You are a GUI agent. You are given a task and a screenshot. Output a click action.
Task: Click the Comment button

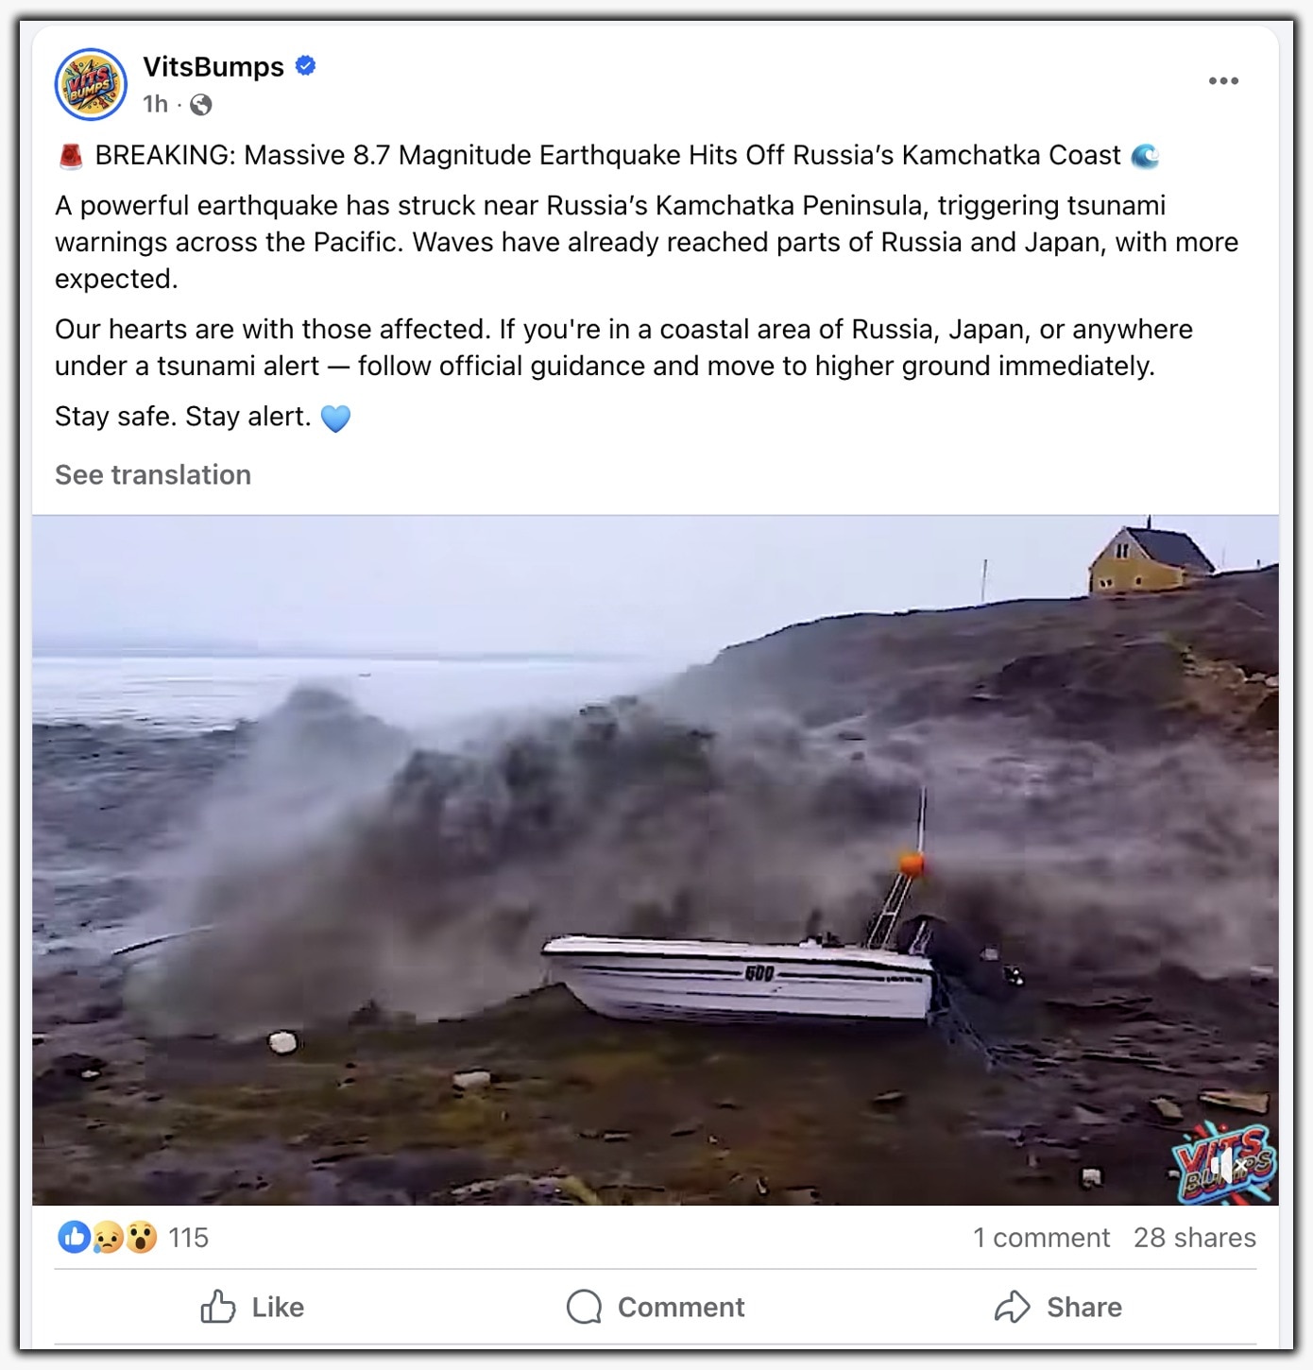click(x=656, y=1307)
